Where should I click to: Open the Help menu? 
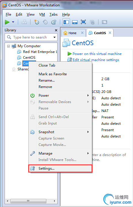coord(66,14)
